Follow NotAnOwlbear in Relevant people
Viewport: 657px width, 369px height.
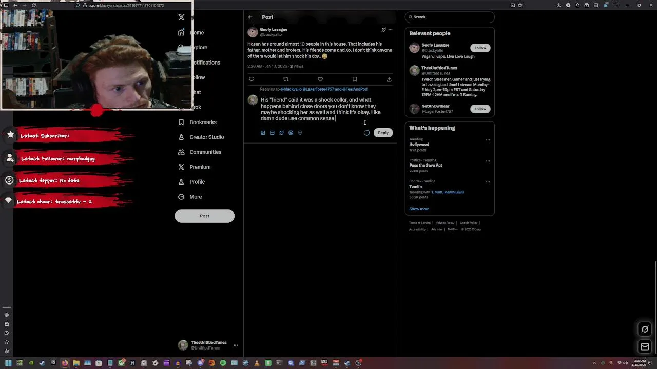(480, 109)
